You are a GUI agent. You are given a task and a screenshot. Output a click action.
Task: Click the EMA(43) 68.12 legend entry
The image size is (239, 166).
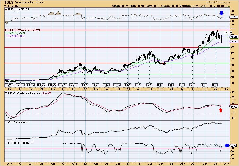click(x=16, y=36)
